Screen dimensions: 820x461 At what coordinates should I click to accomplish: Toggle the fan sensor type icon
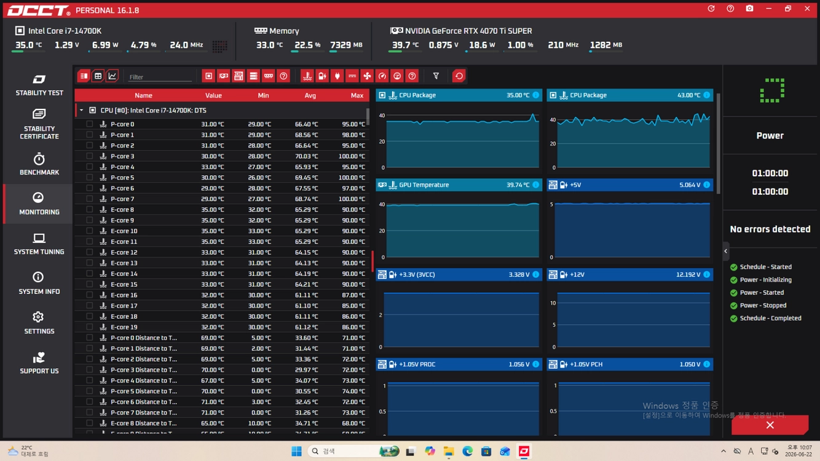click(x=367, y=76)
